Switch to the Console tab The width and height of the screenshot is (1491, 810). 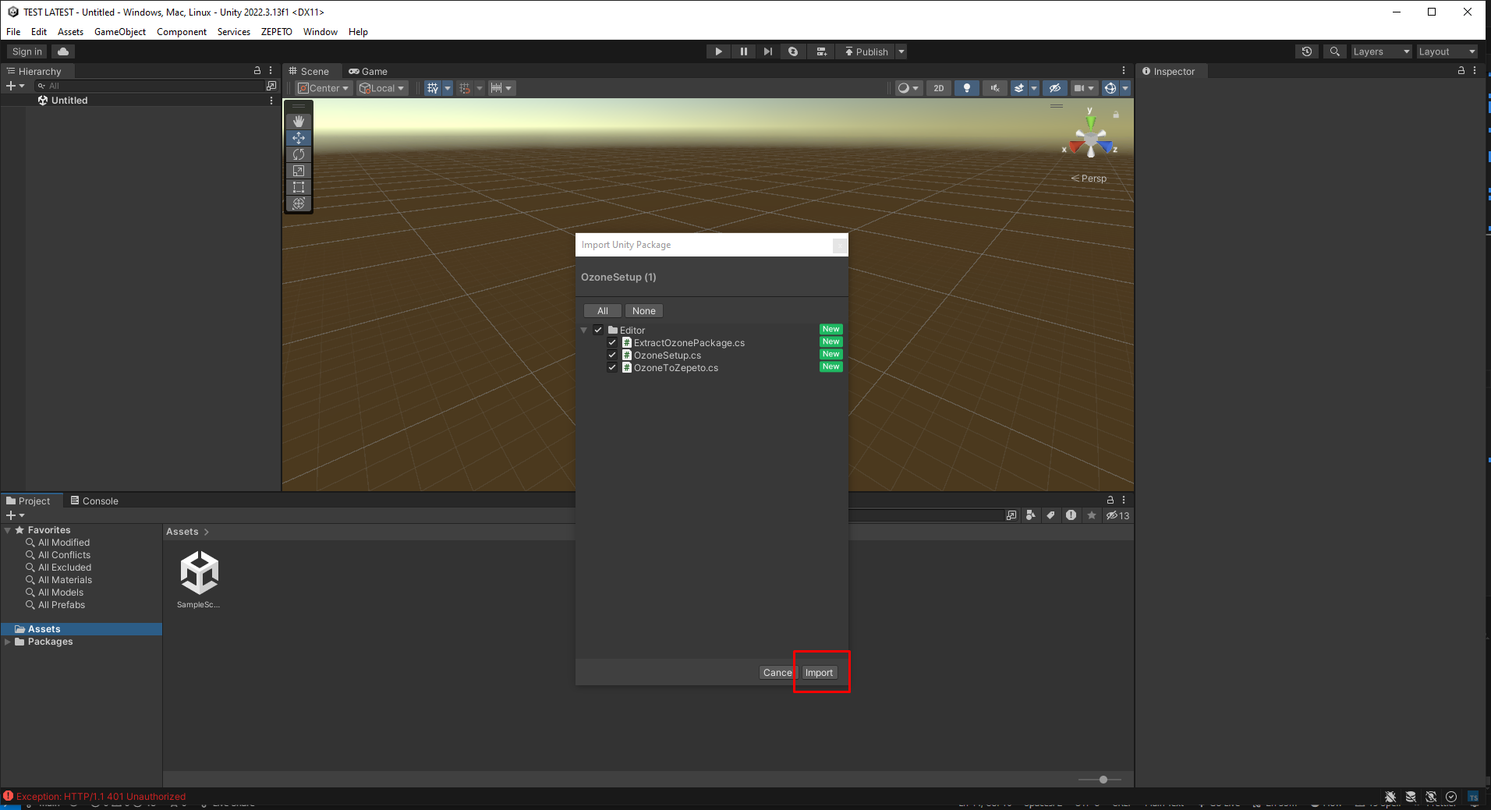pos(94,501)
